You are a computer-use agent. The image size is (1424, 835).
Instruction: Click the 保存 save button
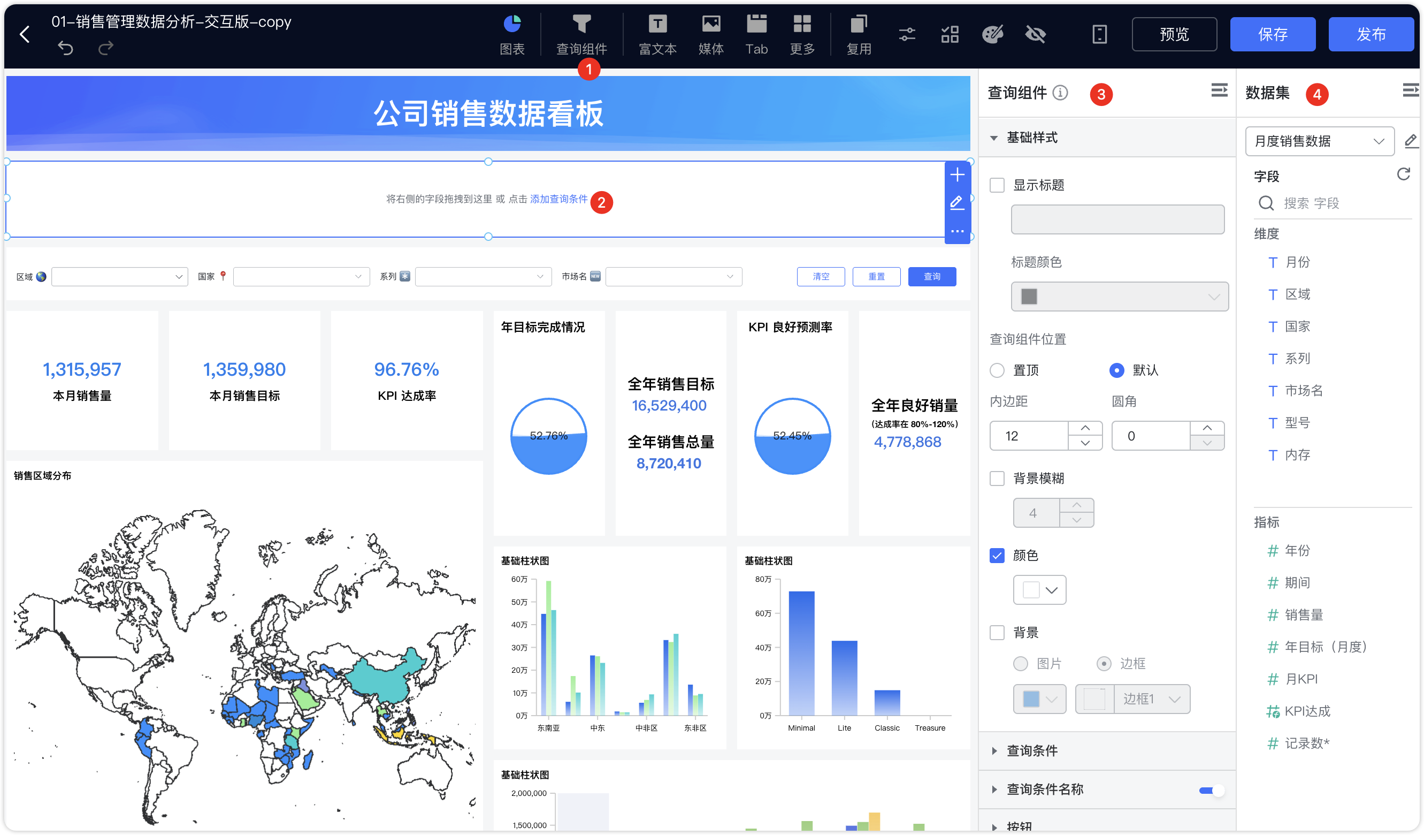[1273, 34]
